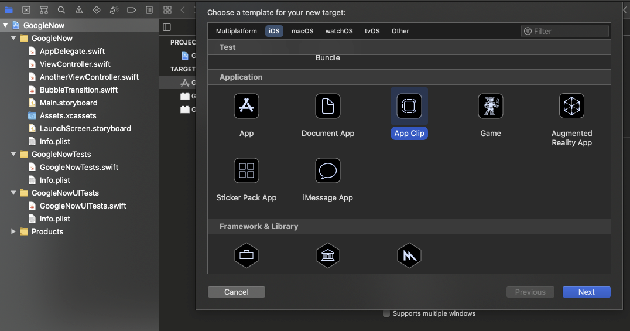
Task: Select the Static Library building icon
Action: [x=328, y=255]
